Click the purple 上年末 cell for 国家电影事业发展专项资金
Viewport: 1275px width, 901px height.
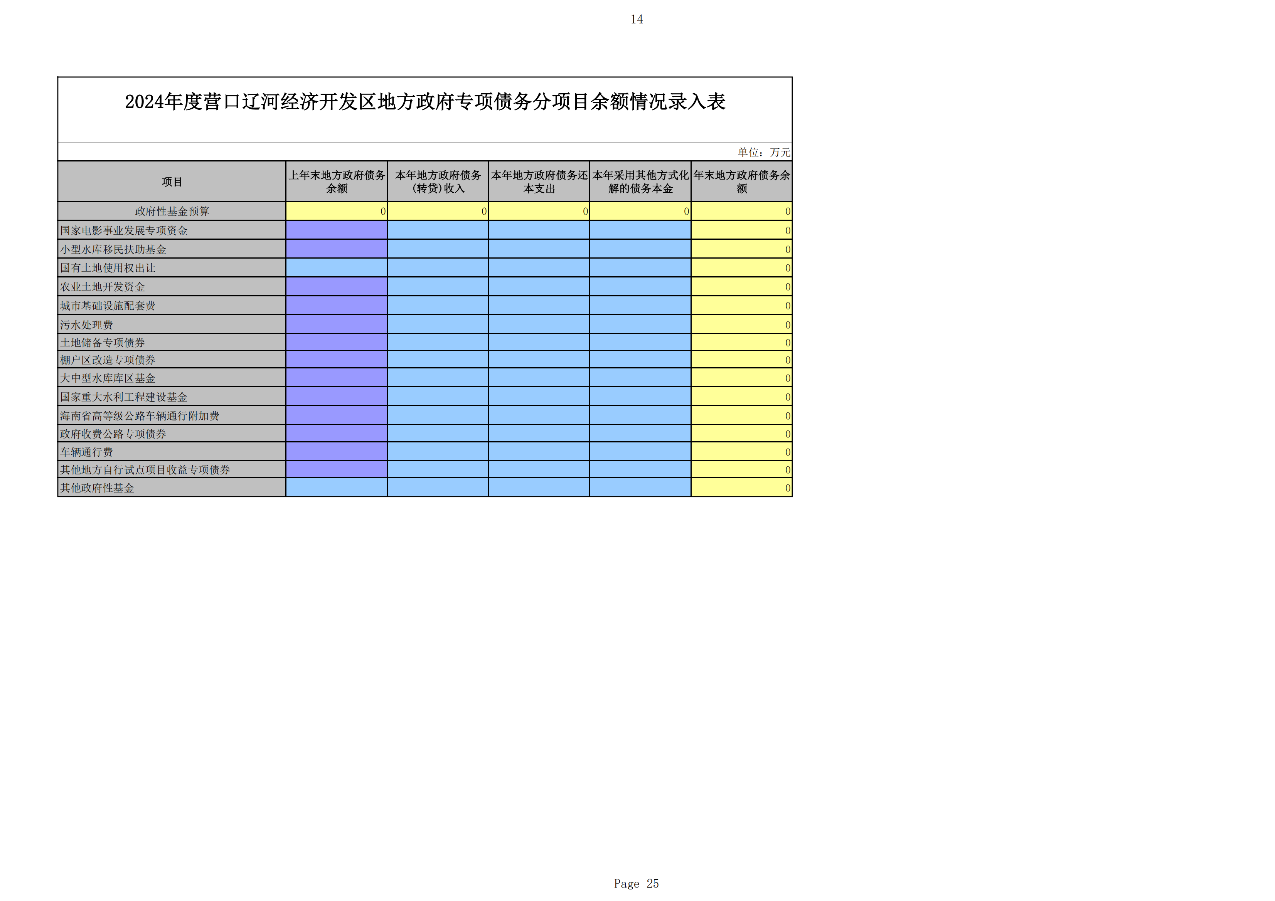pos(337,230)
